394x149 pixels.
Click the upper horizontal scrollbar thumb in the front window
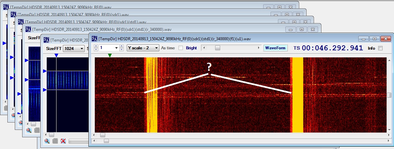[103, 135]
